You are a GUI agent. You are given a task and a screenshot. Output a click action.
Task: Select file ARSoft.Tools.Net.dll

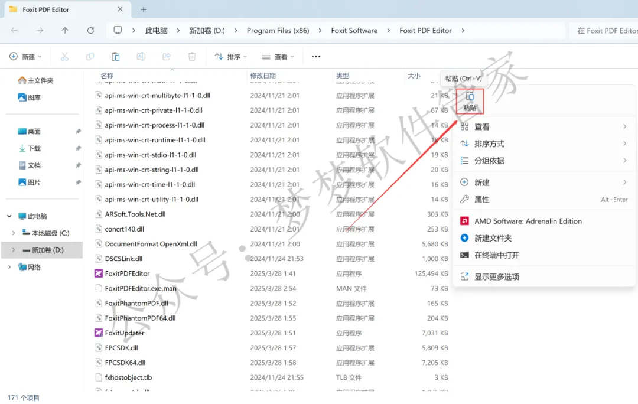(135, 214)
